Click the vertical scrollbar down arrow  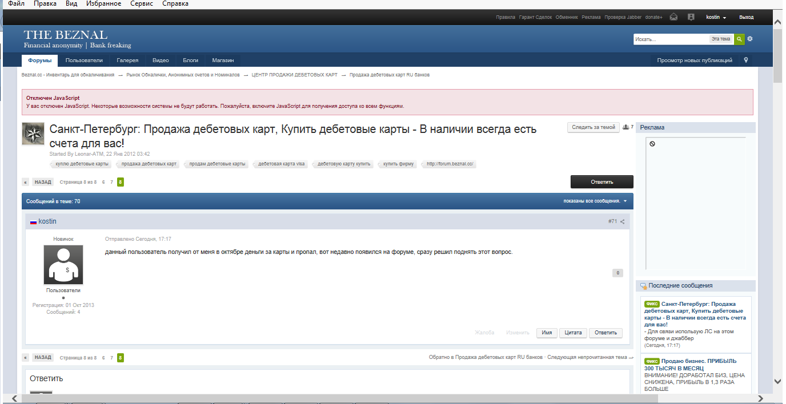777,381
